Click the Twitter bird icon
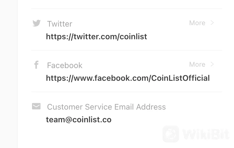234x148 pixels. point(37,23)
